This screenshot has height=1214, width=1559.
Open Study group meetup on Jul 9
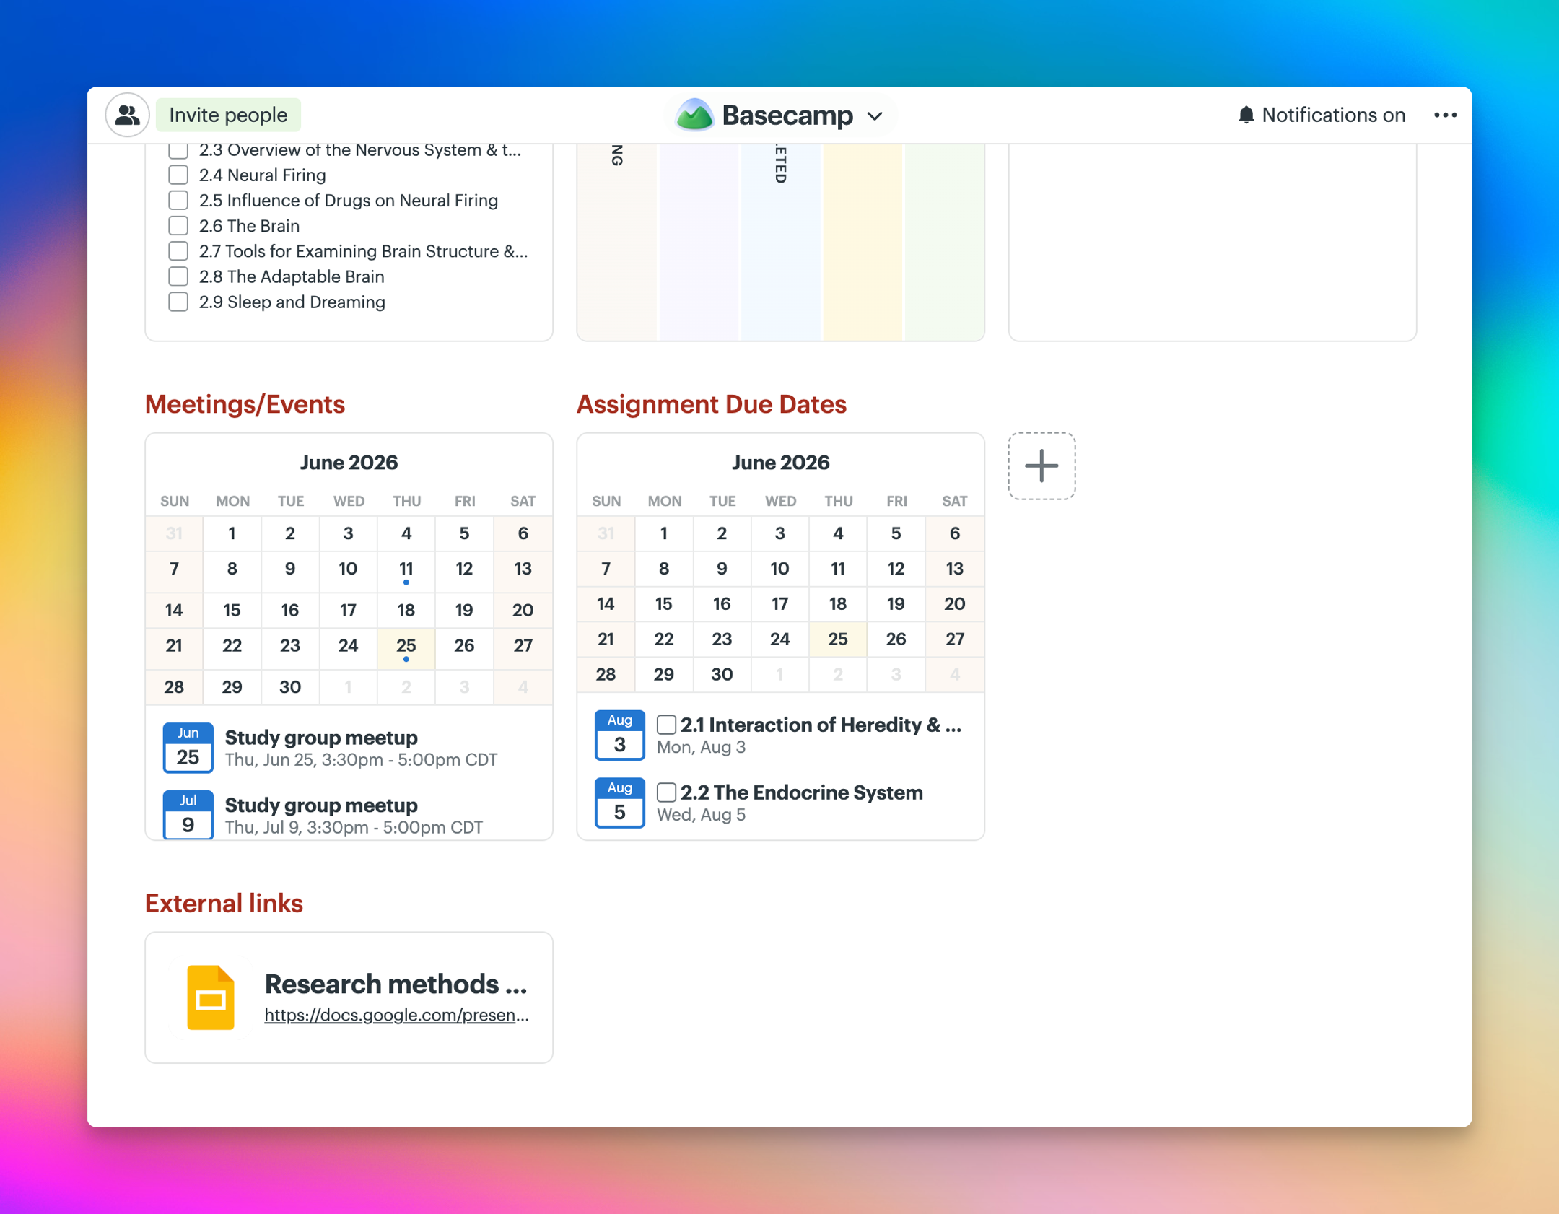tap(321, 805)
